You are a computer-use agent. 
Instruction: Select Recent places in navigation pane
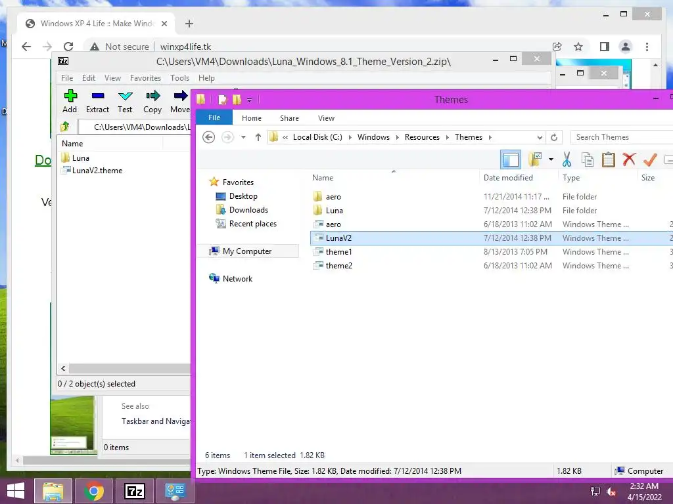point(253,224)
